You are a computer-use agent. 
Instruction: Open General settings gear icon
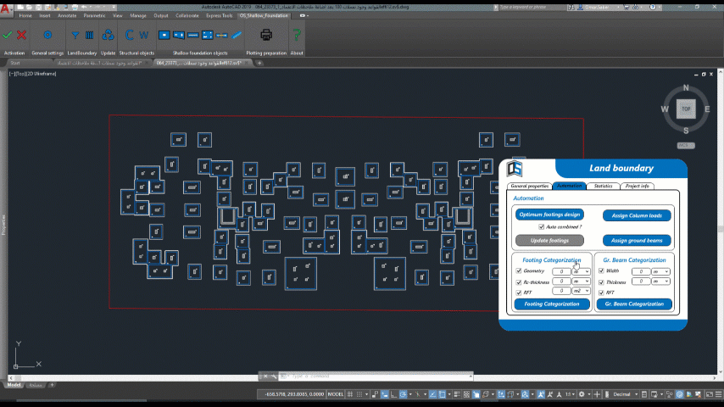[47, 36]
